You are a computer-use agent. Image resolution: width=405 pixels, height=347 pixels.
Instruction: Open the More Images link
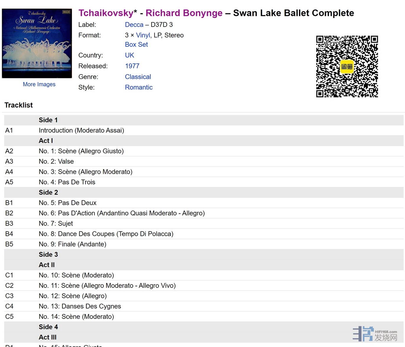(x=39, y=84)
